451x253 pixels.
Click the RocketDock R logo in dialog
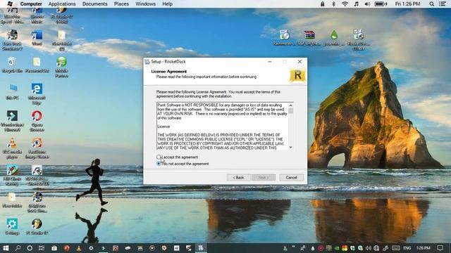297,75
